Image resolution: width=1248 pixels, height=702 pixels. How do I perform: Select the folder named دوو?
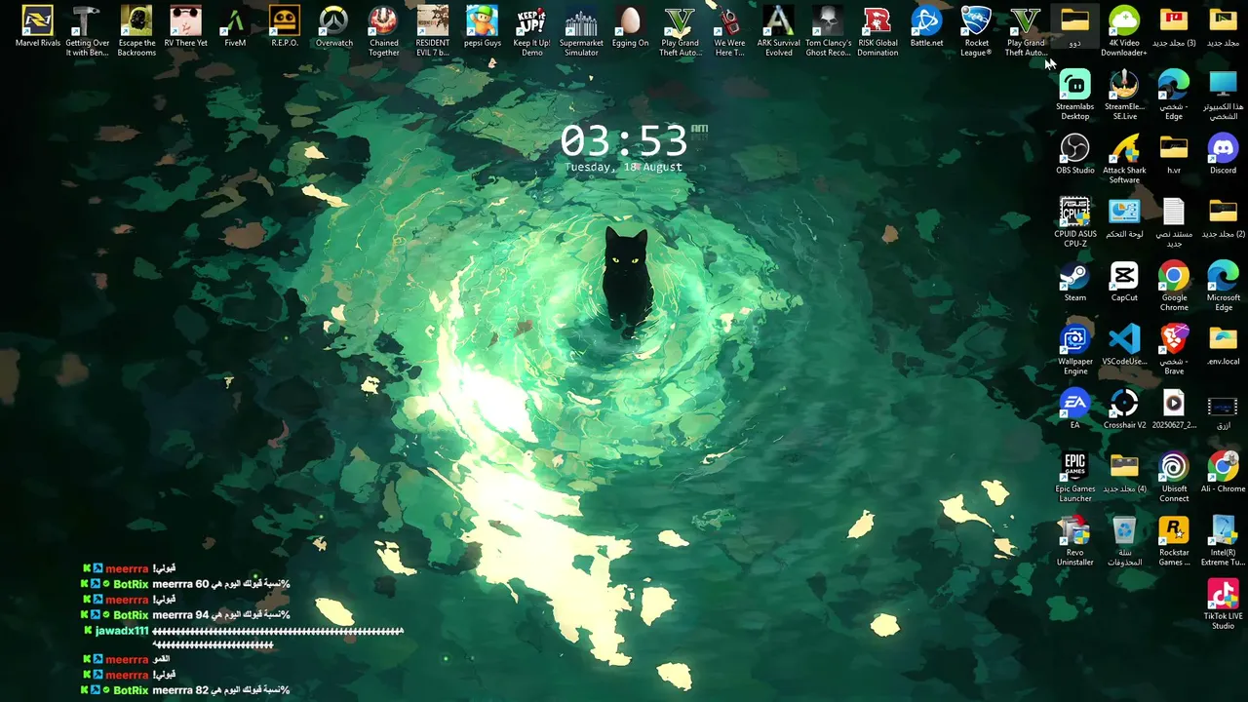(1074, 28)
